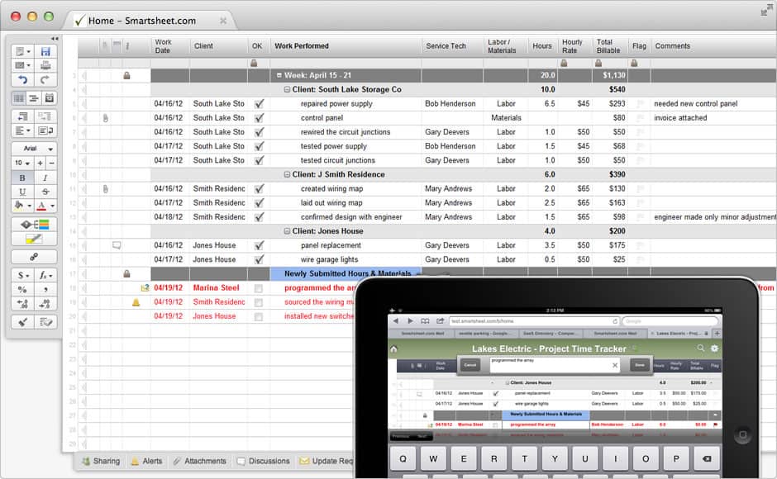
Task: Open the Attachments tab at the bottom
Action: 199,462
